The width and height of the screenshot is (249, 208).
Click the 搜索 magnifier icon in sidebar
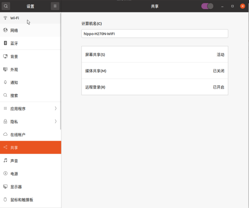click(5, 95)
